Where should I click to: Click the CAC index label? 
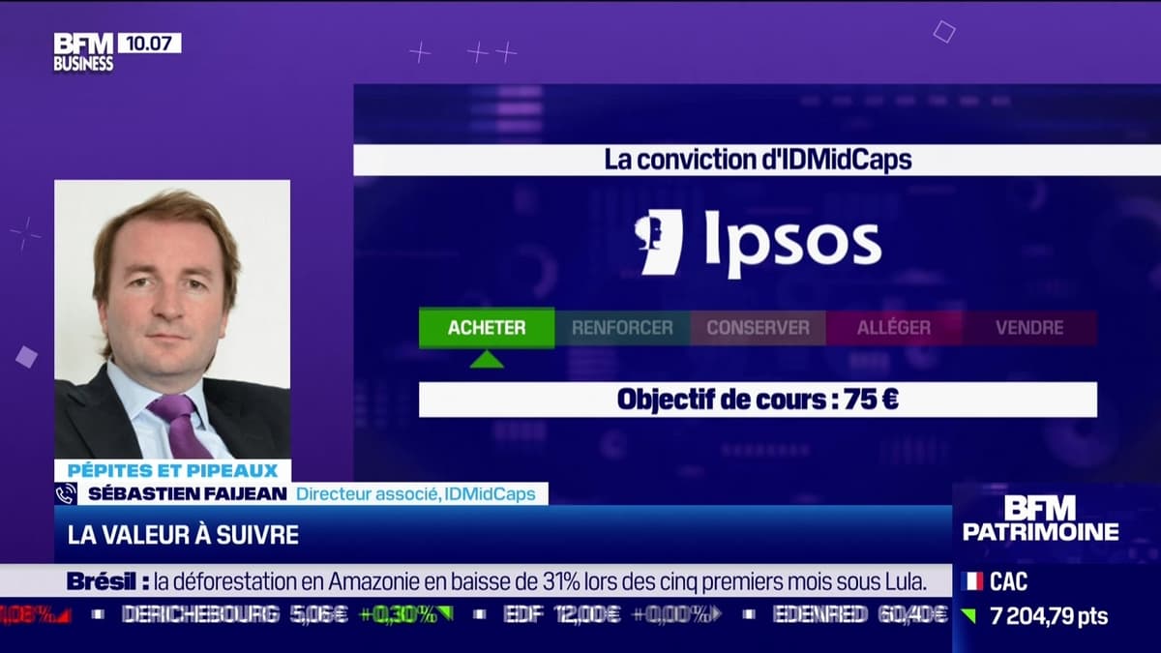tap(1009, 581)
